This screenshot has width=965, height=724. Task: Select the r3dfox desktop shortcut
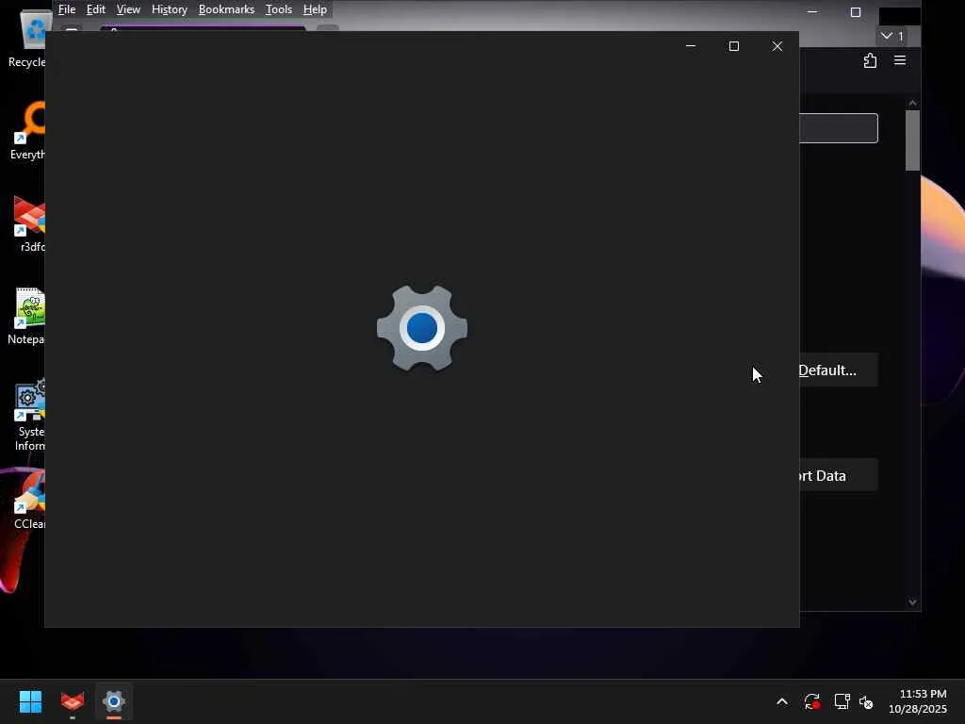click(29, 222)
